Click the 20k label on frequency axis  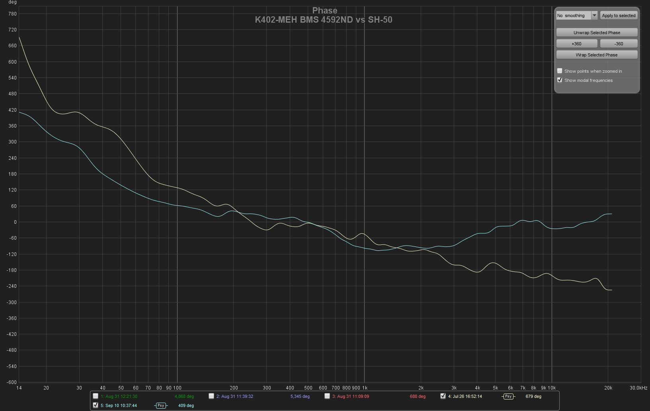point(608,388)
